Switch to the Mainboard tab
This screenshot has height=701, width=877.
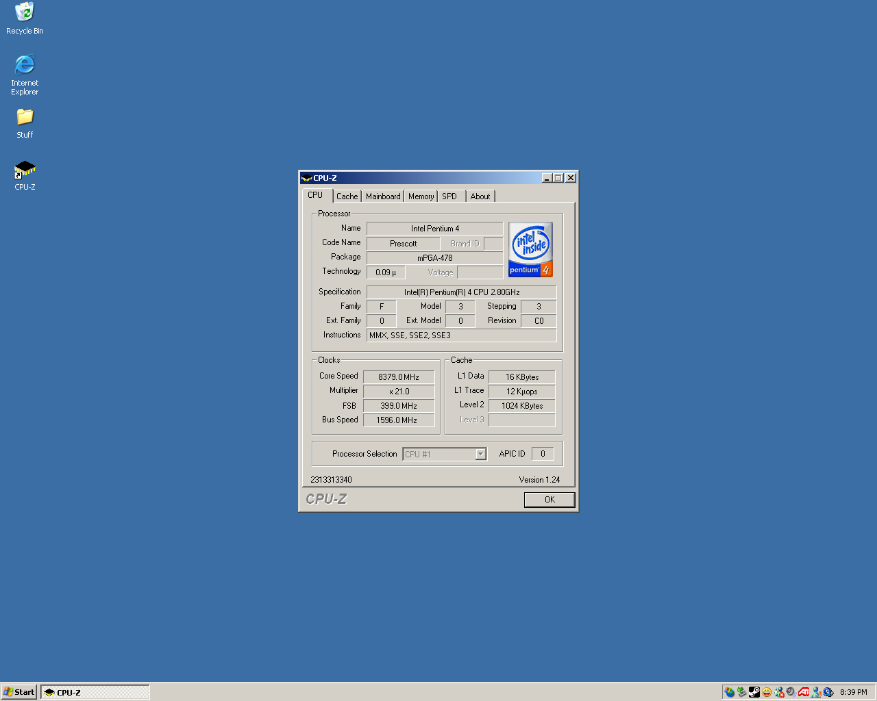[383, 196]
